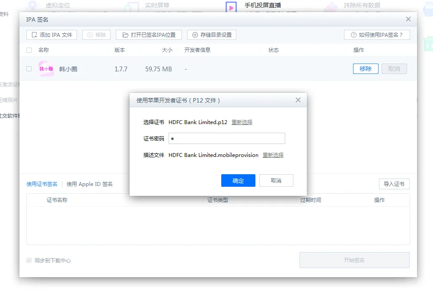Open 打开已签名IPA位置 folder icon
Viewport: 433px width, 294px height.
(x=125, y=35)
